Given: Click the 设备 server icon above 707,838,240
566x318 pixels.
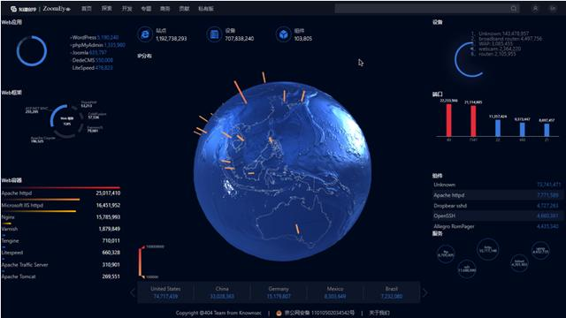Looking at the screenshot, I should [214, 34].
